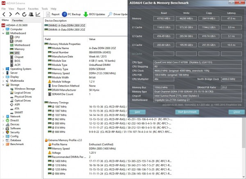Expand the Server tree node
Screen dimensions: 246x179
click(3, 73)
